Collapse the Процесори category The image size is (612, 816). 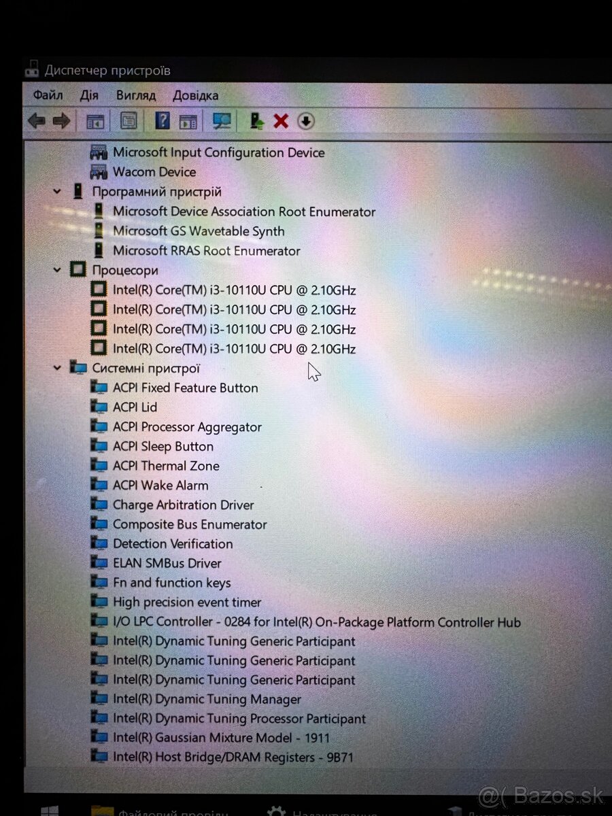click(57, 269)
